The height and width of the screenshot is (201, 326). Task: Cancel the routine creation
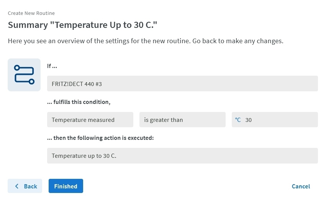click(x=301, y=186)
